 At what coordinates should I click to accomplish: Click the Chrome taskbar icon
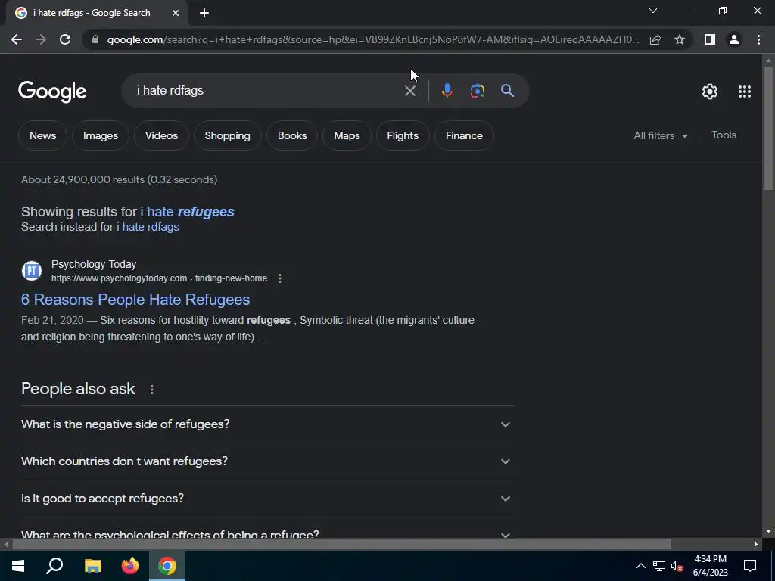(x=167, y=566)
